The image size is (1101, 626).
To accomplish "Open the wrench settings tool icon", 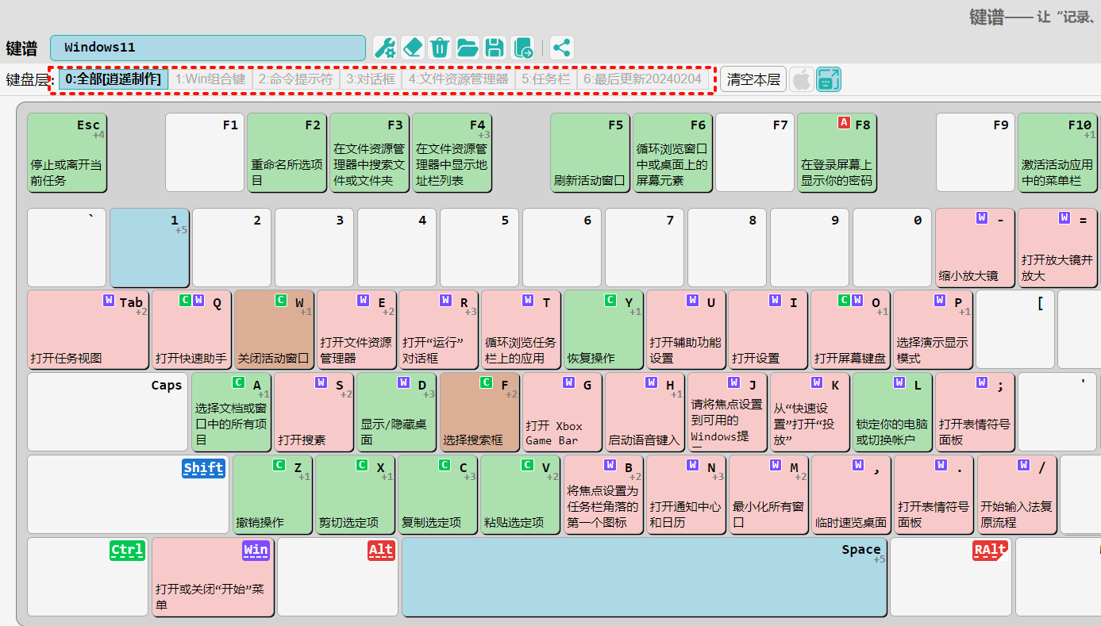I will tap(385, 48).
